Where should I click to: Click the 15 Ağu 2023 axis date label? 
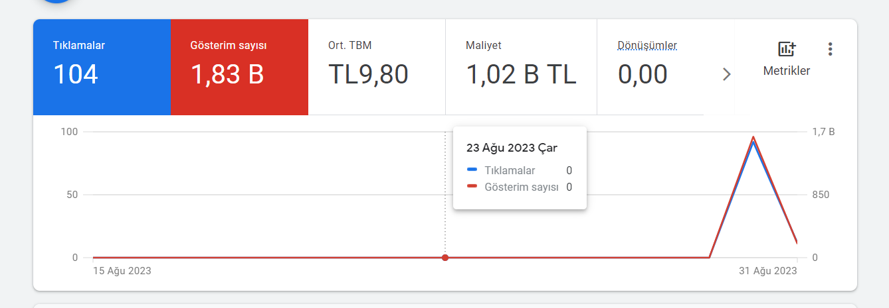(122, 270)
